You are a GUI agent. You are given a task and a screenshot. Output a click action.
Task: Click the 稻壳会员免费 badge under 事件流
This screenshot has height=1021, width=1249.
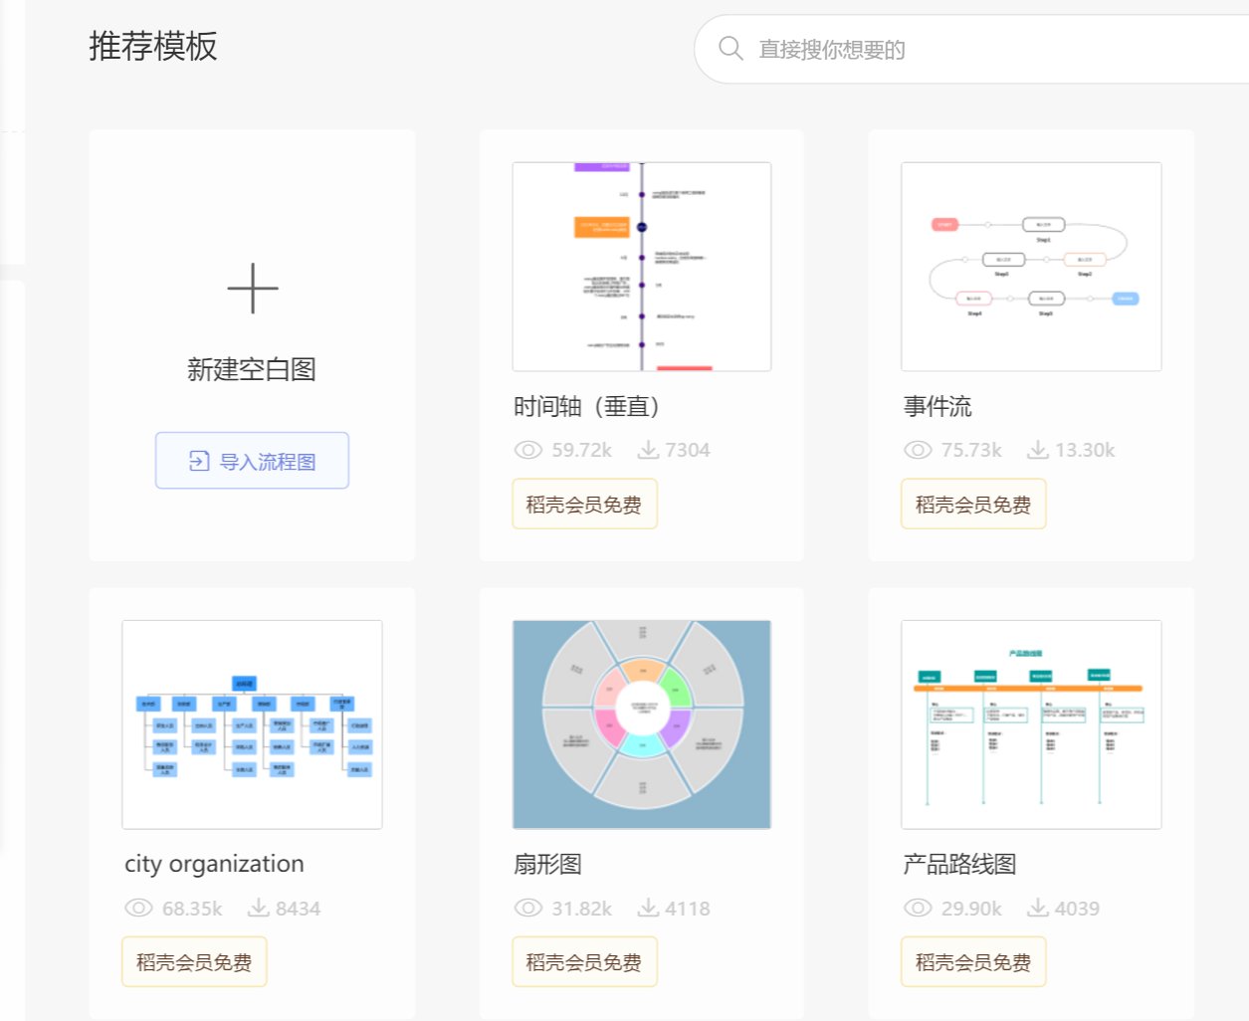coord(971,504)
